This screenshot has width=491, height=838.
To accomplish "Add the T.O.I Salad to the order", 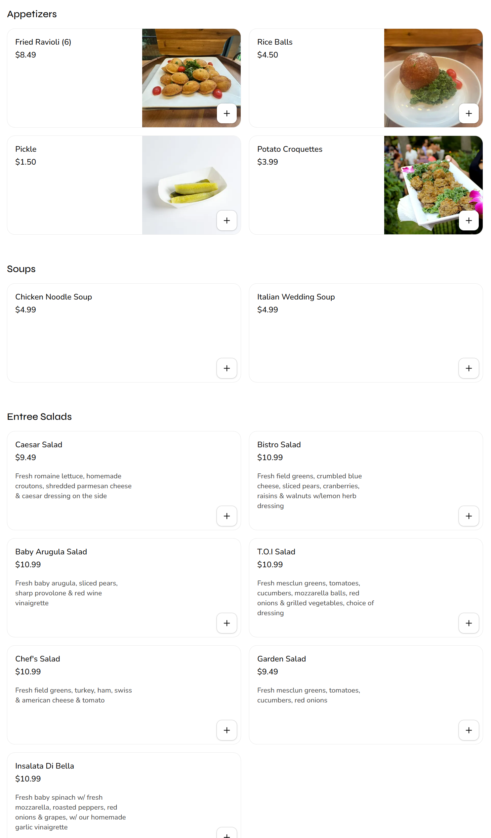I will [469, 623].
